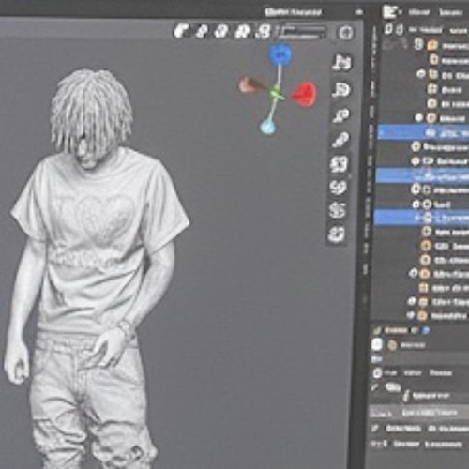The image size is (469, 469).
Task: Click the light-gray field in the lower properties panel
Action: click(419, 413)
